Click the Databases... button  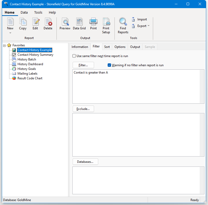(x=85, y=162)
